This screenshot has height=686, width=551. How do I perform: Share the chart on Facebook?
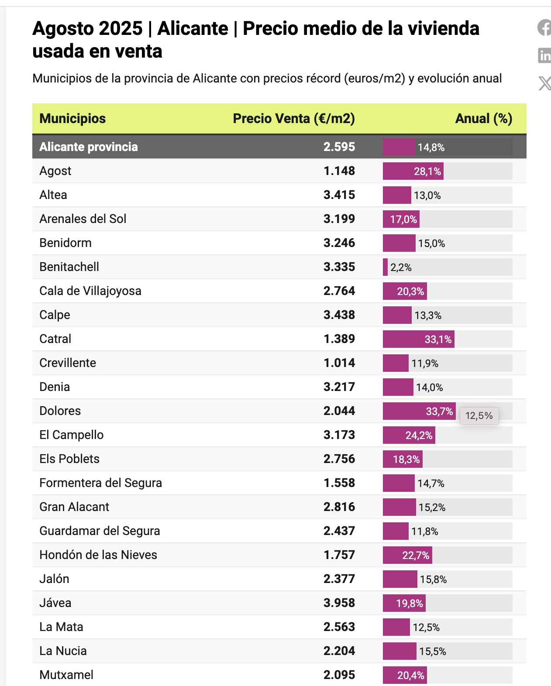(x=544, y=27)
